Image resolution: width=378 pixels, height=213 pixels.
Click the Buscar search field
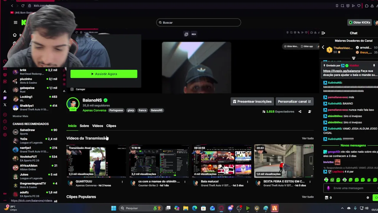coord(198,22)
